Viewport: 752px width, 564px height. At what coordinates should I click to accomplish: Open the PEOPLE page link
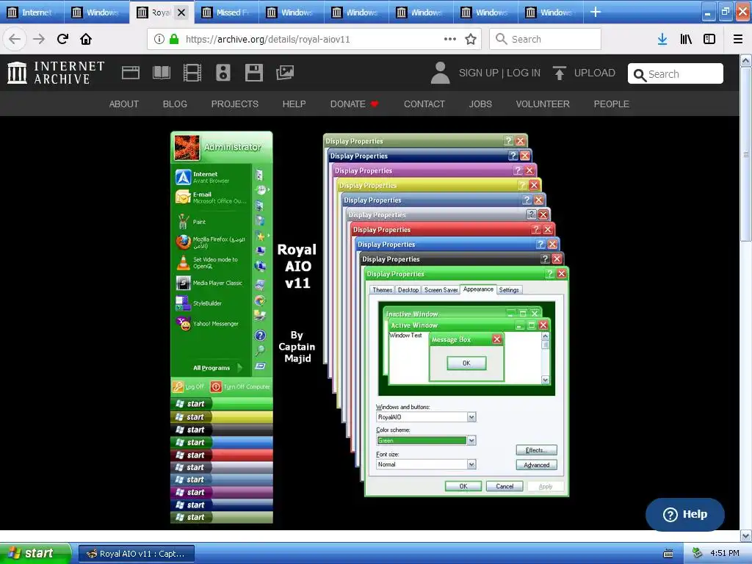pyautogui.click(x=612, y=104)
